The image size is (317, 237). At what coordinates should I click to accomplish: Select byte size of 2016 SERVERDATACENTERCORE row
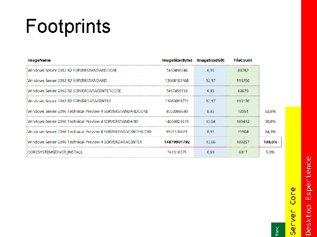[x=177, y=132]
